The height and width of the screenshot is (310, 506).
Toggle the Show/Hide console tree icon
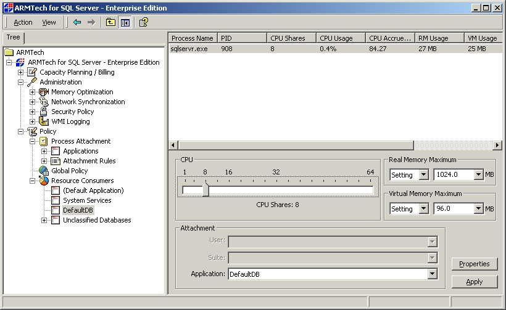[x=125, y=22]
